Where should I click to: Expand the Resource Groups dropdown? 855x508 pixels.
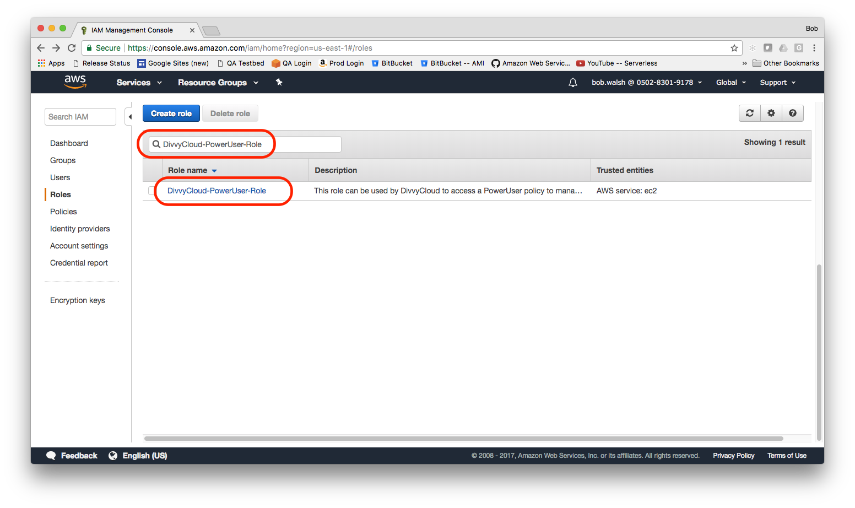(218, 83)
